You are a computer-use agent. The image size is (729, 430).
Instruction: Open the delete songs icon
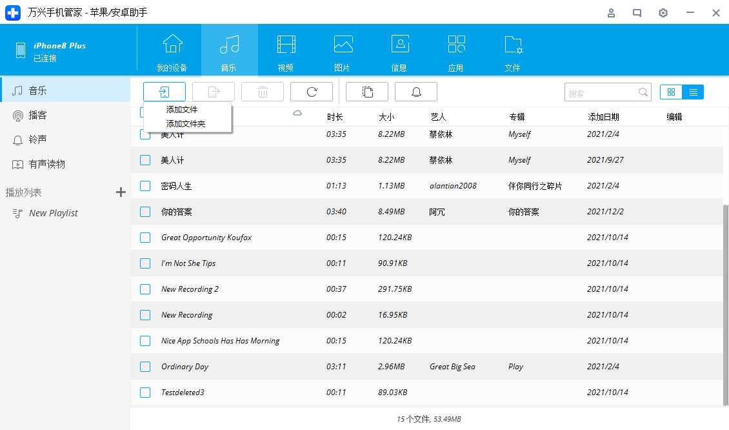point(262,92)
